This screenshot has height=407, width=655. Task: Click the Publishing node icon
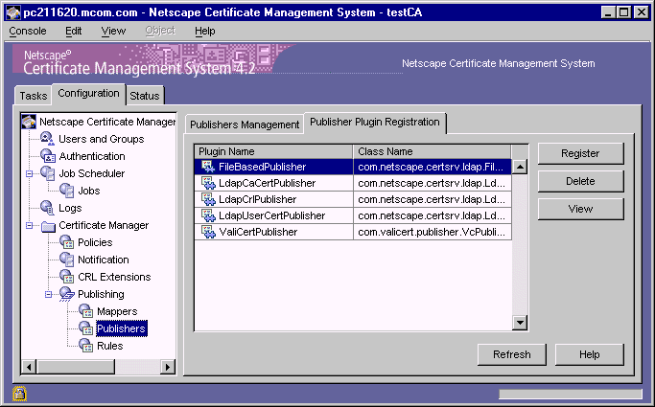tap(67, 294)
